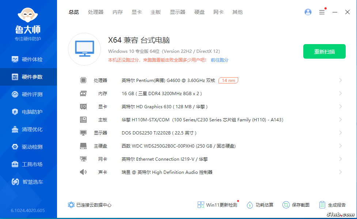Click Ethernet Connection I219-V text
This screenshot has height=219, width=357.
[x=164, y=159]
